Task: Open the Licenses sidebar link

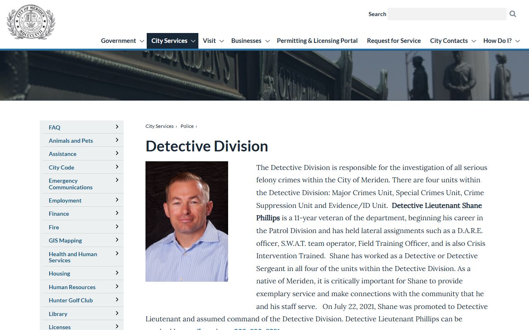Action: click(60, 327)
